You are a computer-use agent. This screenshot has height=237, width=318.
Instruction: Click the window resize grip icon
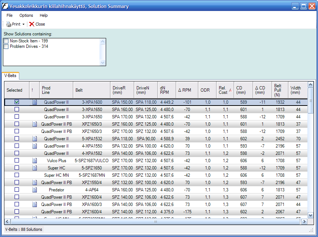click(311, 230)
